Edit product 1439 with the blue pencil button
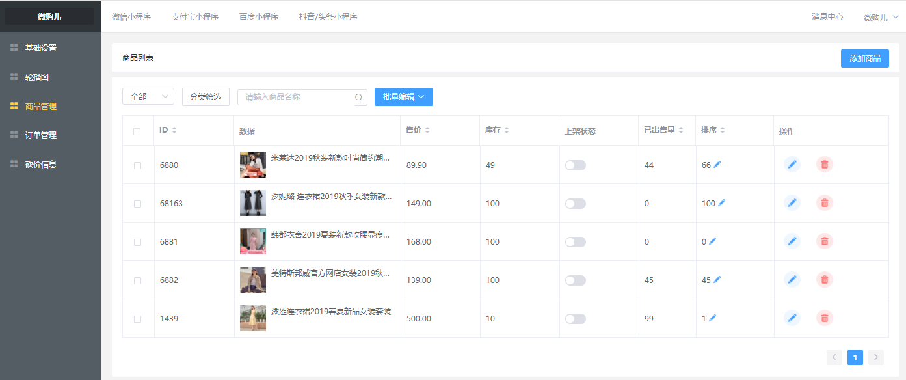This screenshot has height=380, width=906. (792, 318)
